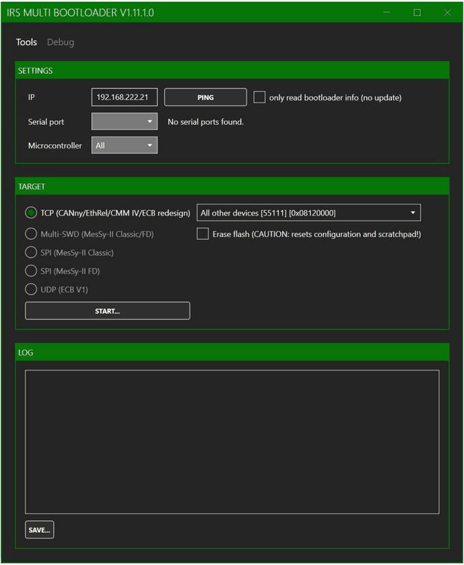Click the Microcontroller label
Viewport: 464px width, 565px height.
click(x=55, y=146)
